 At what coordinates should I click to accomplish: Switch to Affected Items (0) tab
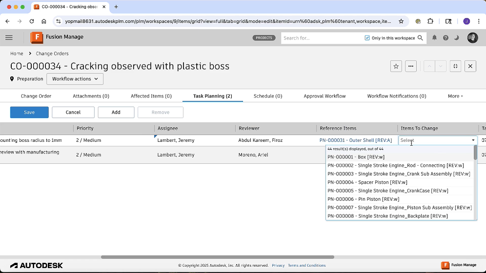(x=151, y=96)
